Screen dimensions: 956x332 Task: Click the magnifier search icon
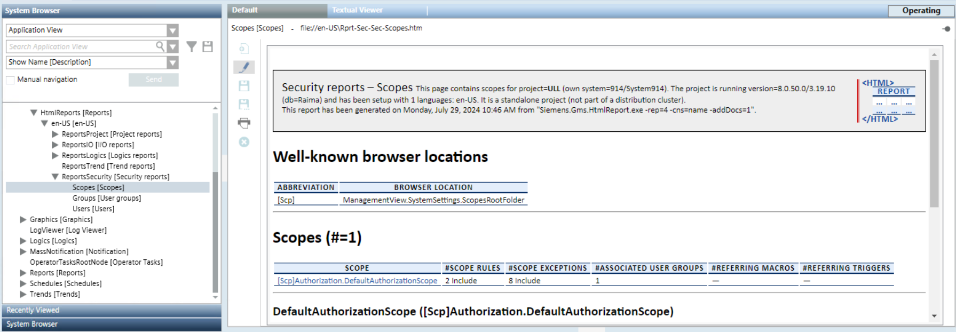click(160, 46)
